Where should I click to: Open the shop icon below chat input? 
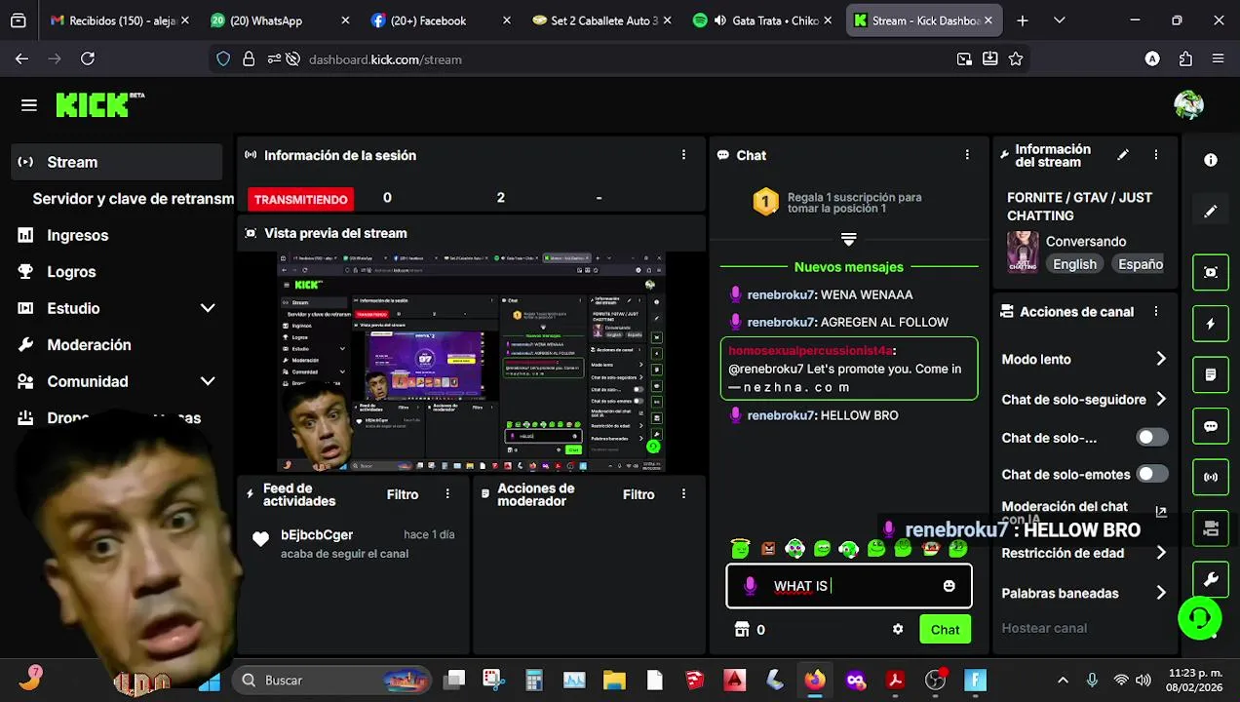[x=741, y=630]
